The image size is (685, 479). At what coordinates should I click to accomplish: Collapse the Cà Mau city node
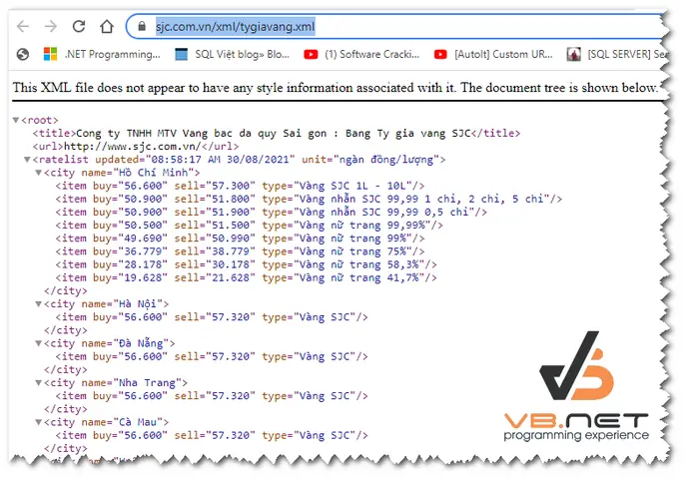(x=38, y=422)
